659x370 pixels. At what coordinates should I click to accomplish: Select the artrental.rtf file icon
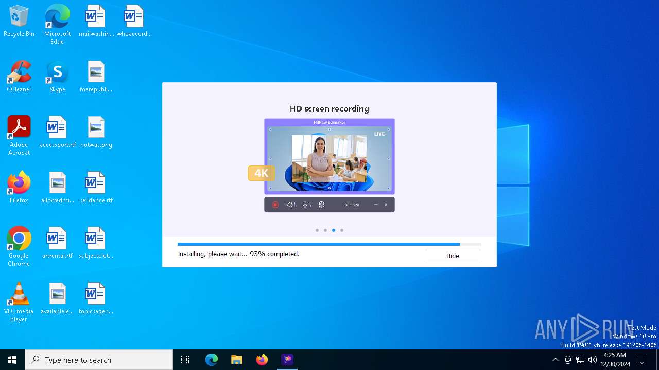[57, 243]
